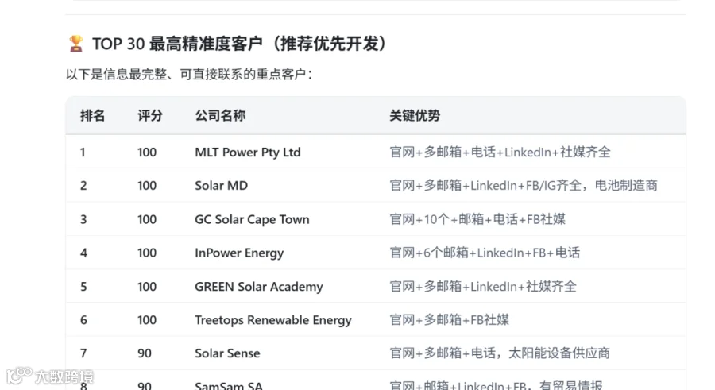Select company name 'GC Solar Cape Town'
Image resolution: width=715 pixels, height=390 pixels.
[x=252, y=219]
